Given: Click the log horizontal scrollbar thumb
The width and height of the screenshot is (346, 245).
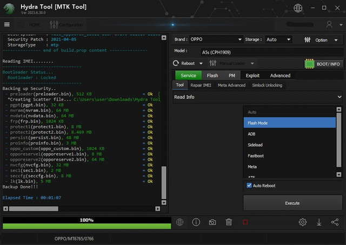Looking at the screenshot, I should click(x=34, y=209).
